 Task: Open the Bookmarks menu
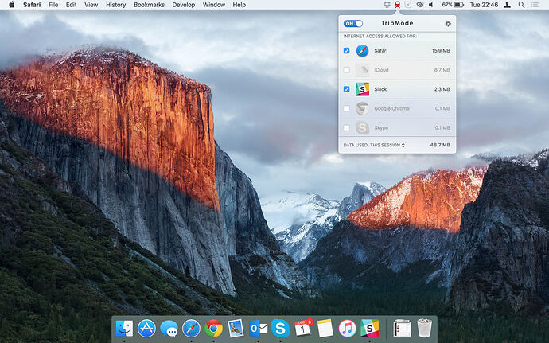(149, 5)
